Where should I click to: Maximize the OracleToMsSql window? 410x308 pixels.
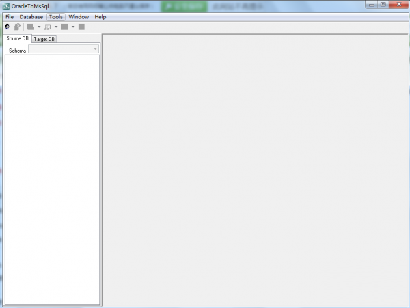pyautogui.click(x=383, y=5)
